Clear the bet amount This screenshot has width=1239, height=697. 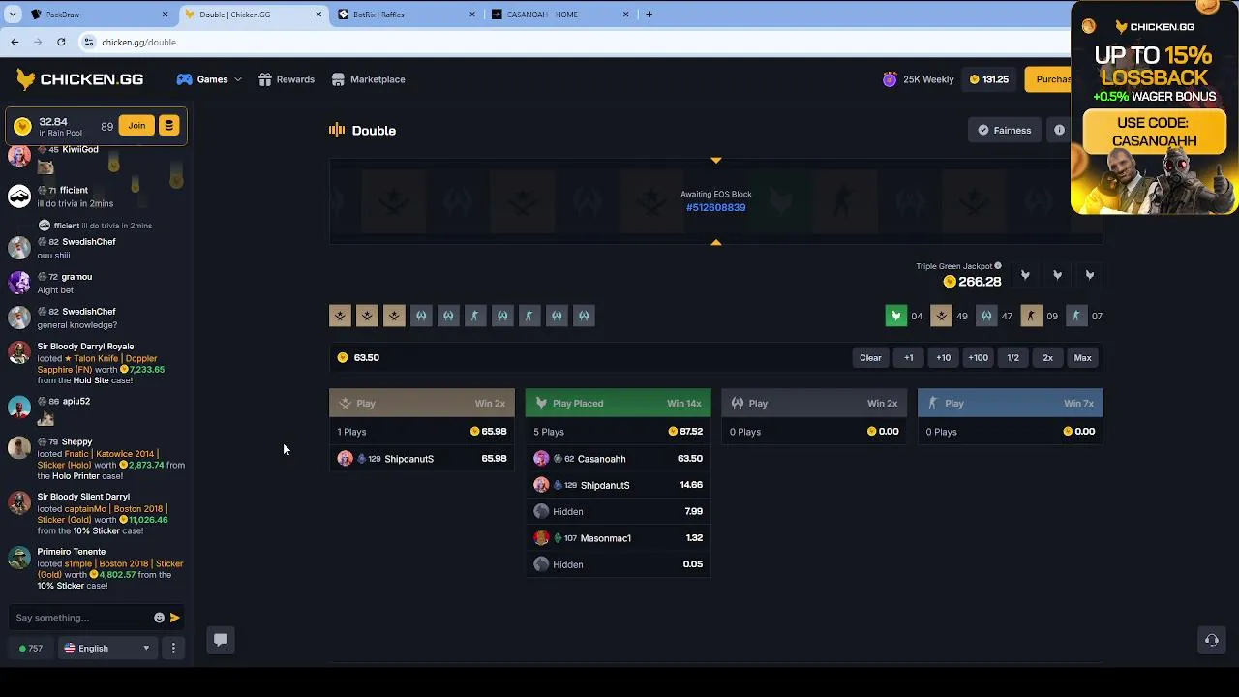click(870, 358)
